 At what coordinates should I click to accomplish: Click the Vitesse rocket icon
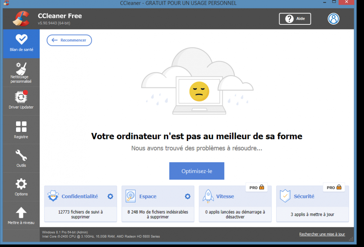pos(208,196)
